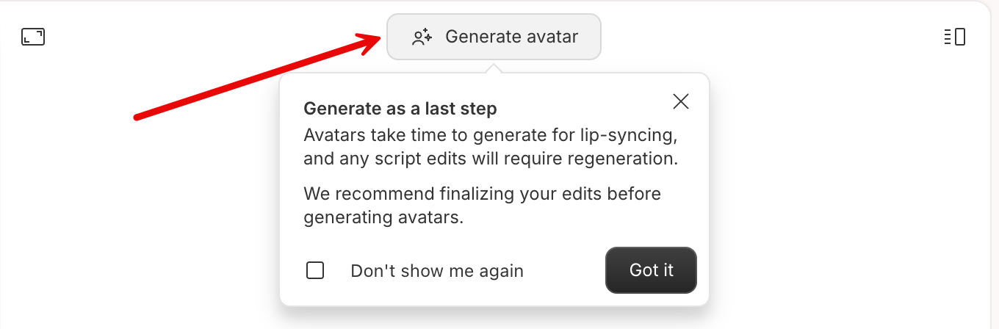Close the tooltip with the X icon
The height and width of the screenshot is (329, 999).
681,101
